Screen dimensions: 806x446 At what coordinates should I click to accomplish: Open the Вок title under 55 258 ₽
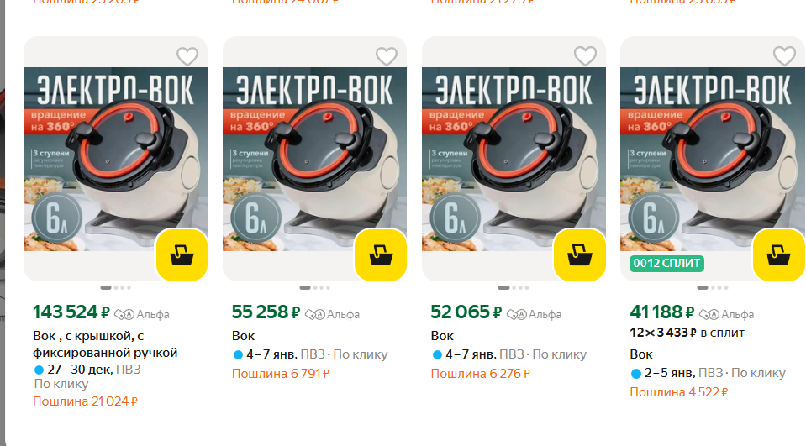click(x=243, y=336)
